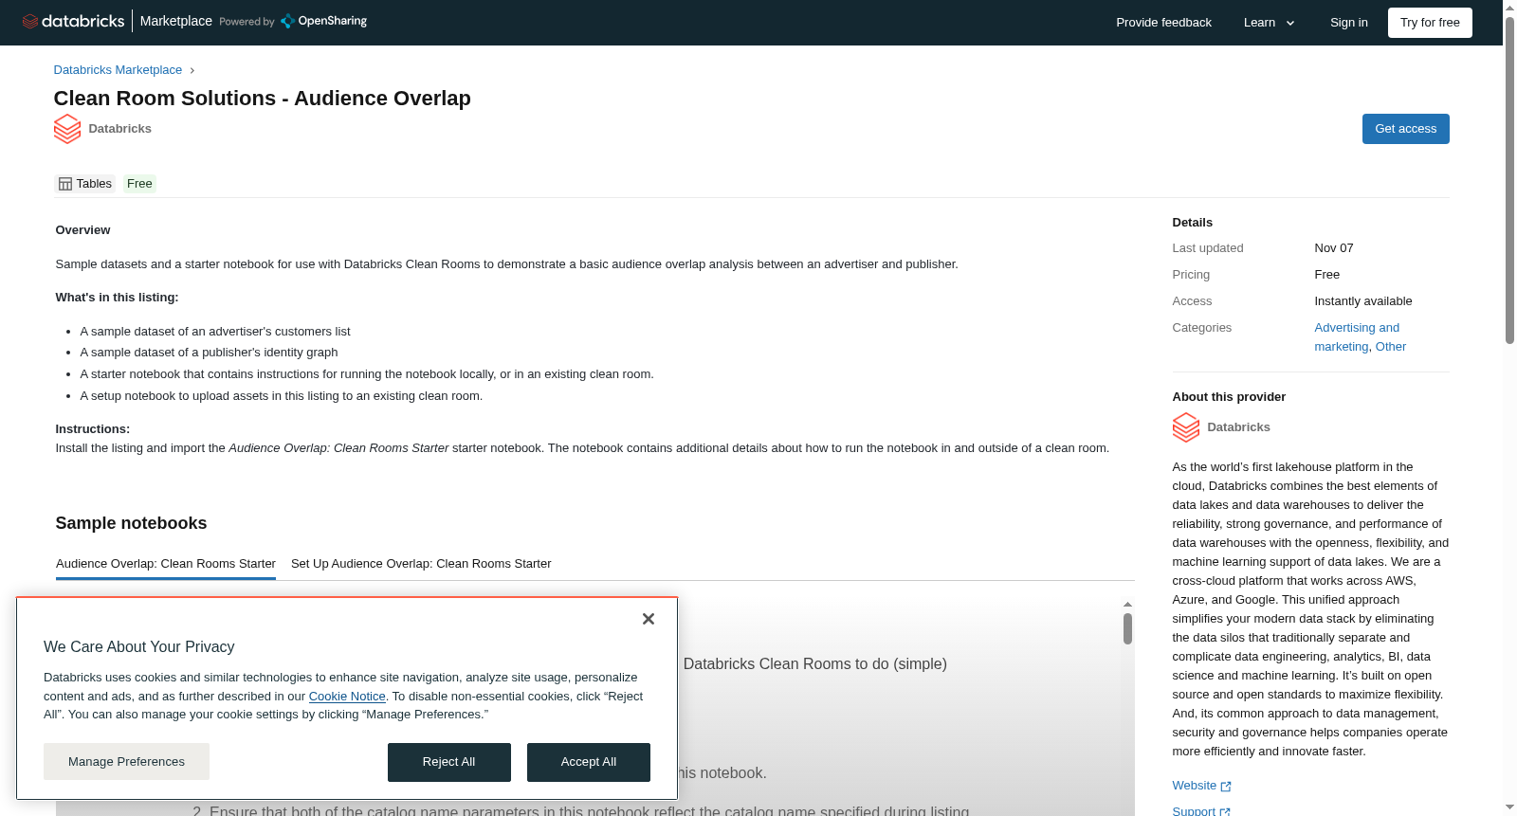Image resolution: width=1517 pixels, height=816 pixels.
Task: Click notebook preview scrollbar thumb
Action: [x=1127, y=628]
